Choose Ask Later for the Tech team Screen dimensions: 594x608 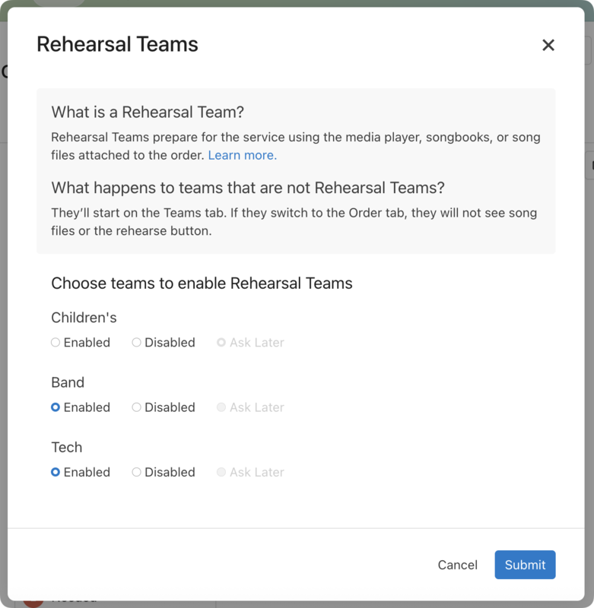(x=221, y=472)
